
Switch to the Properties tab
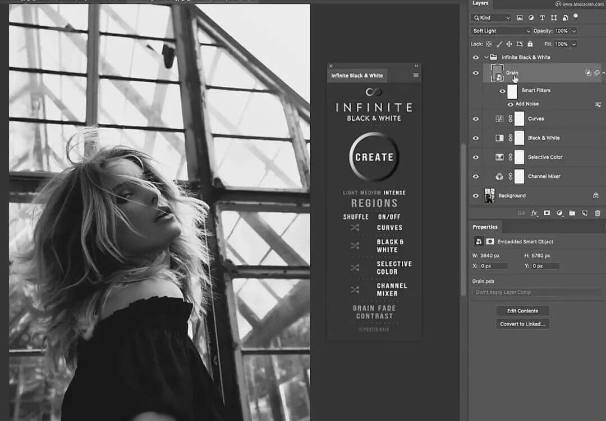[x=485, y=227]
